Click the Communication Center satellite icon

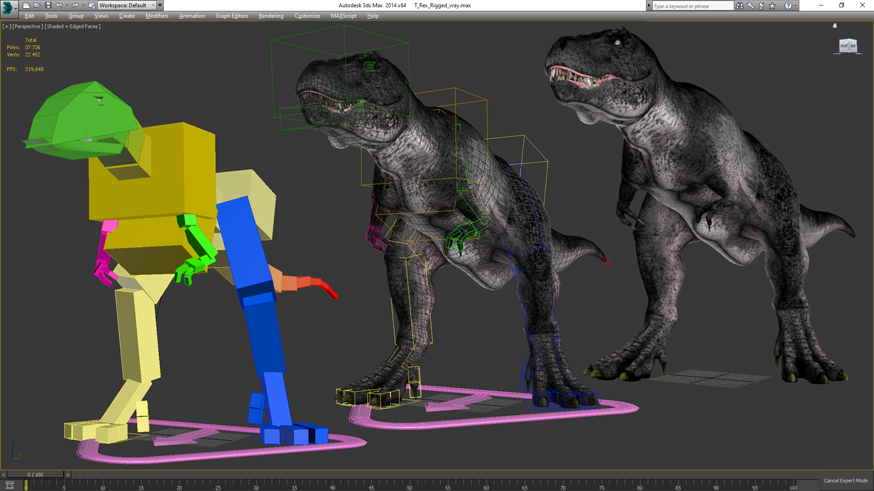click(x=762, y=5)
